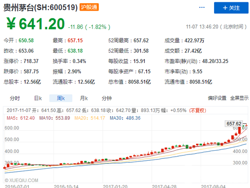This screenshot has width=250, height=188.
Task: Click the 今开 value 650.58
Action: pyautogui.click(x=26, y=41)
